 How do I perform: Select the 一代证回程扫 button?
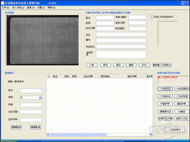tap(182, 89)
